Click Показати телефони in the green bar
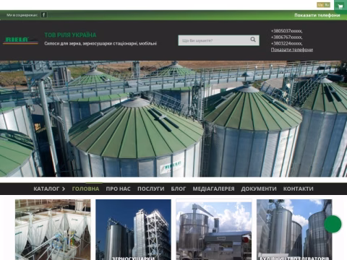This screenshot has width=347, height=260. (317, 15)
